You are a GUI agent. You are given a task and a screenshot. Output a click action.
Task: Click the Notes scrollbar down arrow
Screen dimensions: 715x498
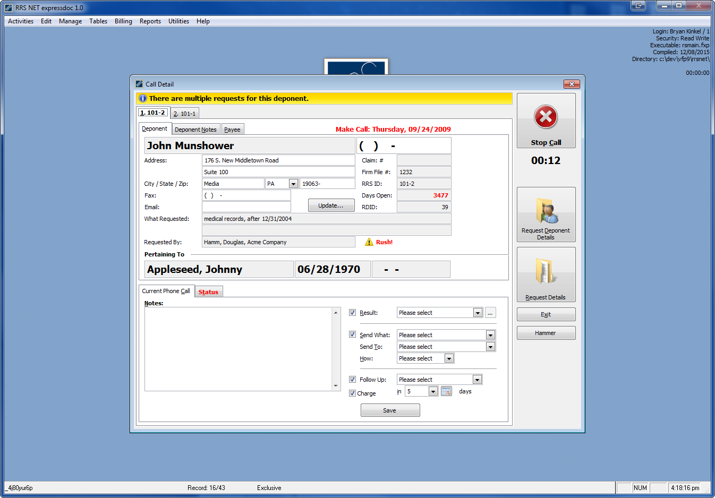[x=336, y=386]
